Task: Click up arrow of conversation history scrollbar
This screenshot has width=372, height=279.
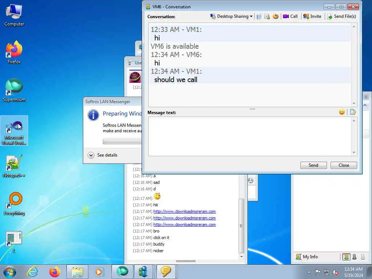Action: click(354, 27)
